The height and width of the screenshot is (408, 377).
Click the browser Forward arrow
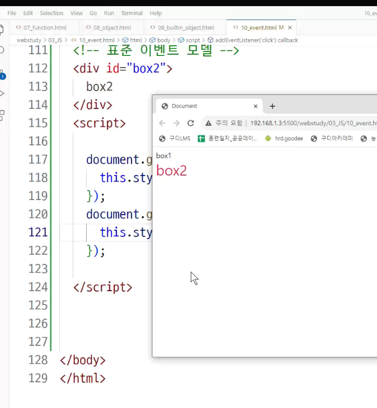pos(176,123)
